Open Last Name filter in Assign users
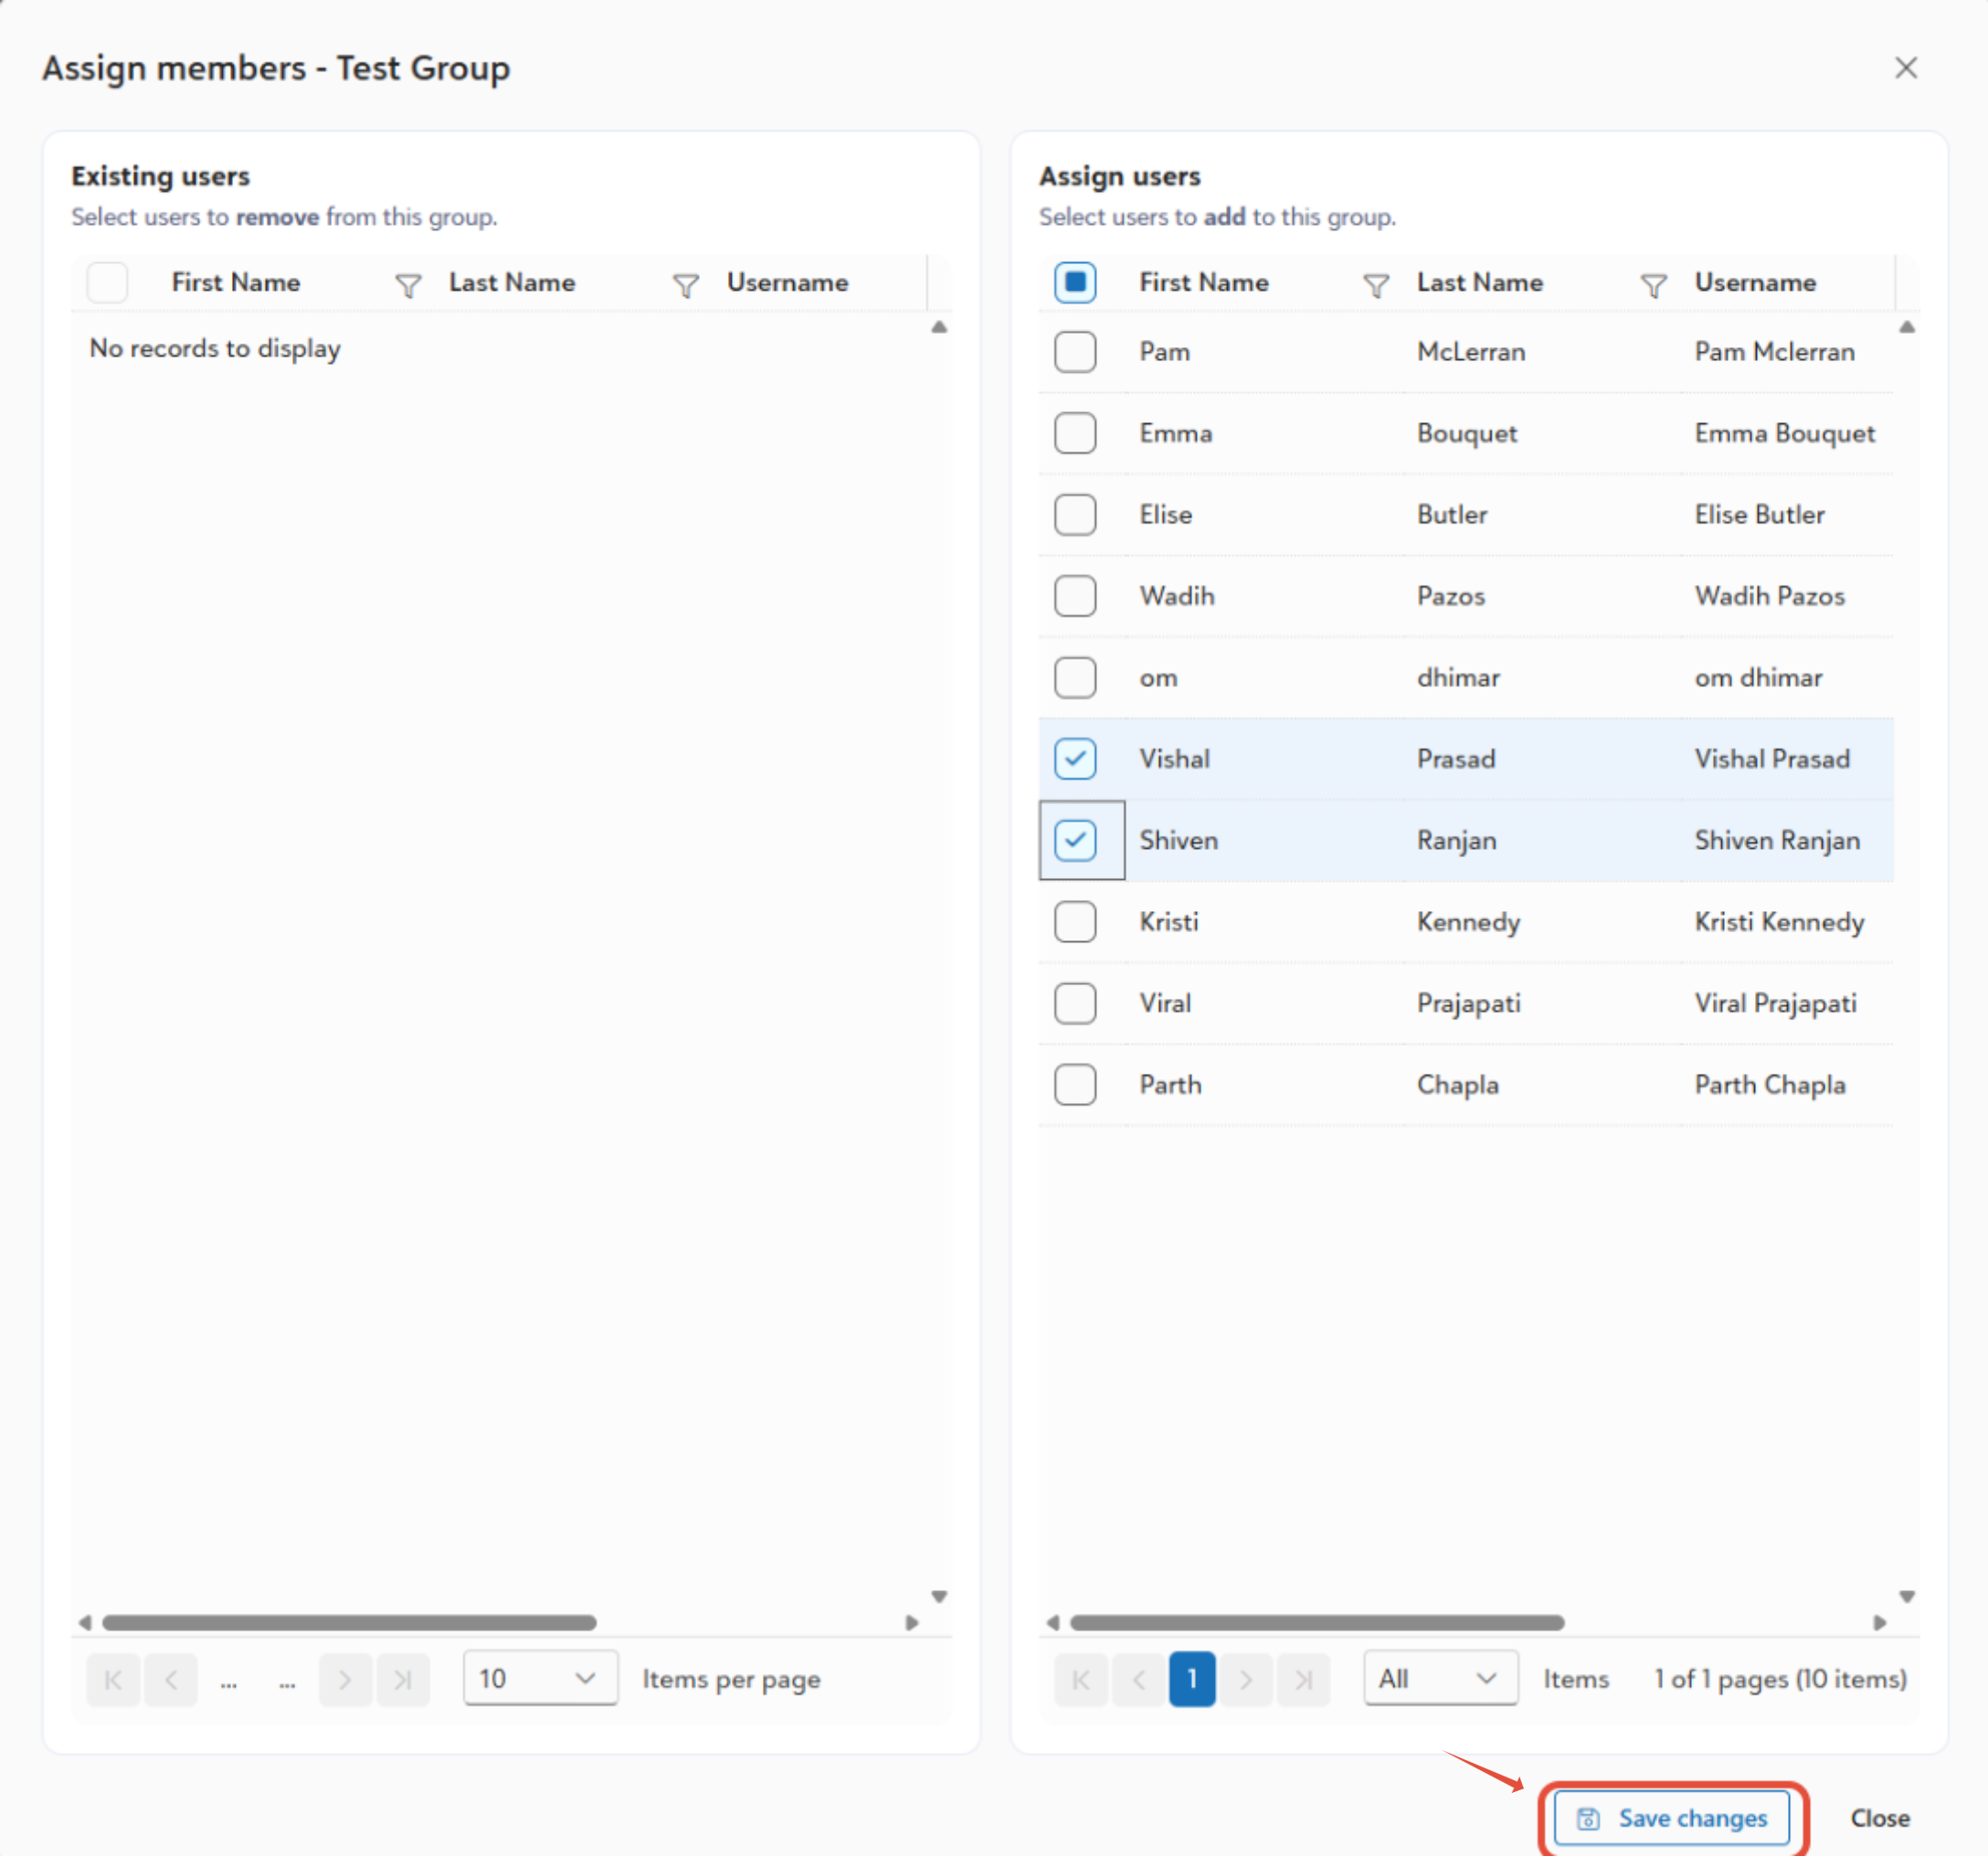The height and width of the screenshot is (1856, 1988). click(x=1653, y=286)
